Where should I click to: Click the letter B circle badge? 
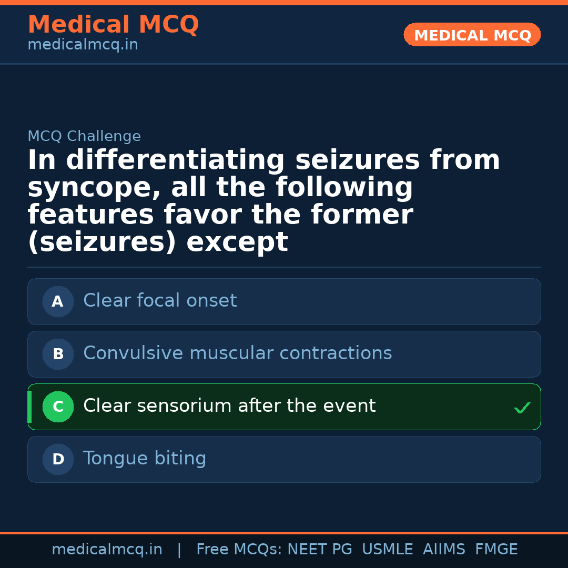pyautogui.click(x=58, y=354)
